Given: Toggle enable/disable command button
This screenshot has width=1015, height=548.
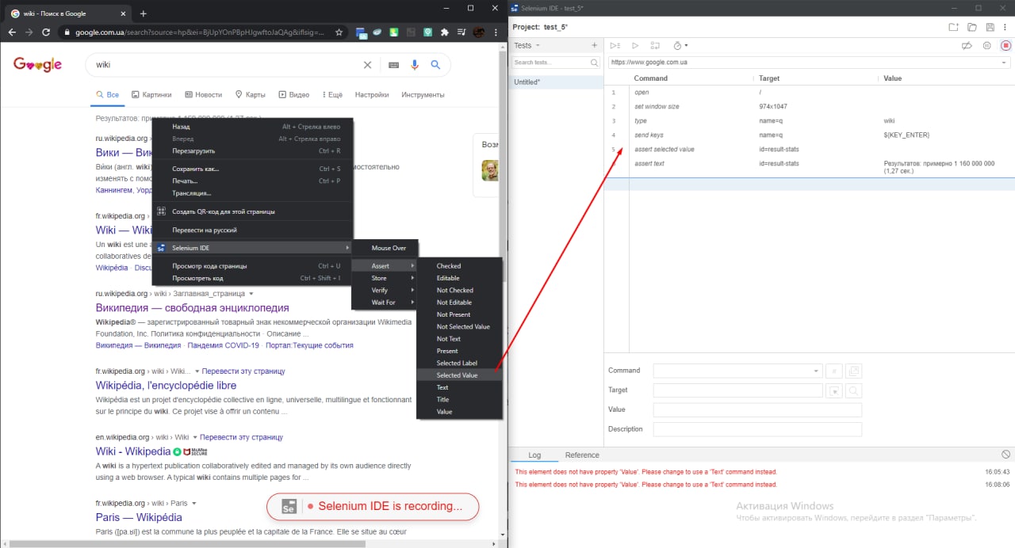Looking at the screenshot, I should click(834, 371).
